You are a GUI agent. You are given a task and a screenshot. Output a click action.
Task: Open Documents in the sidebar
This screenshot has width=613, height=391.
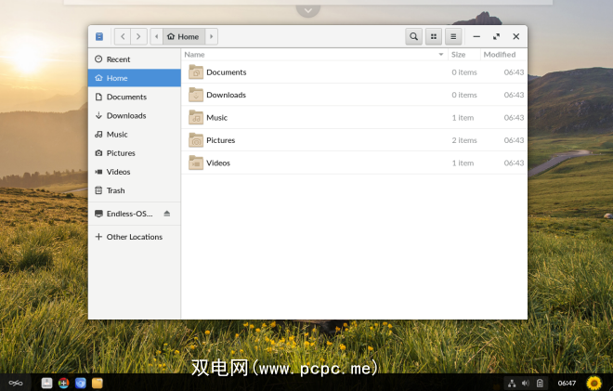(134, 97)
